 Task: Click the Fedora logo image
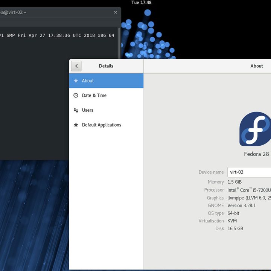[x=255, y=129]
